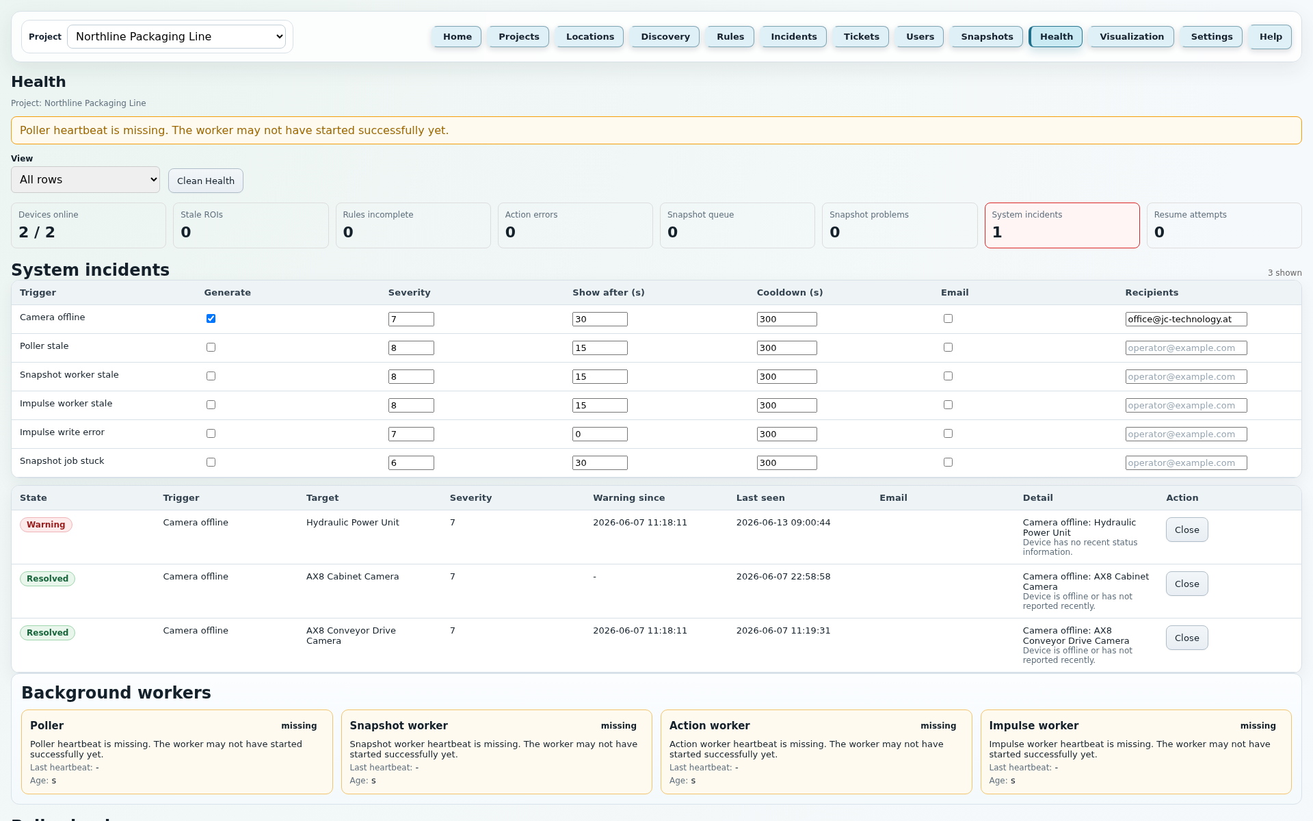Click the Devices online summary card

88,225
